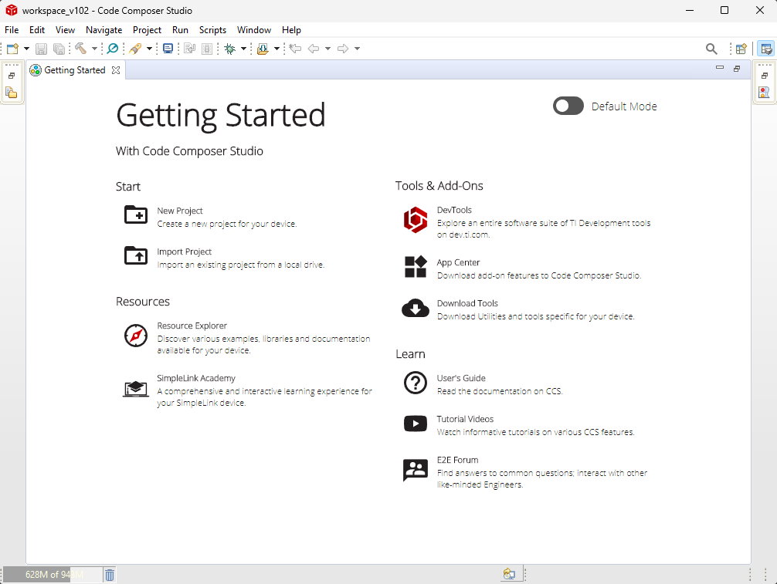Click the SimpleLink Academy graduation-cap icon
Image resolution: width=777 pixels, height=584 pixels.
tap(136, 389)
